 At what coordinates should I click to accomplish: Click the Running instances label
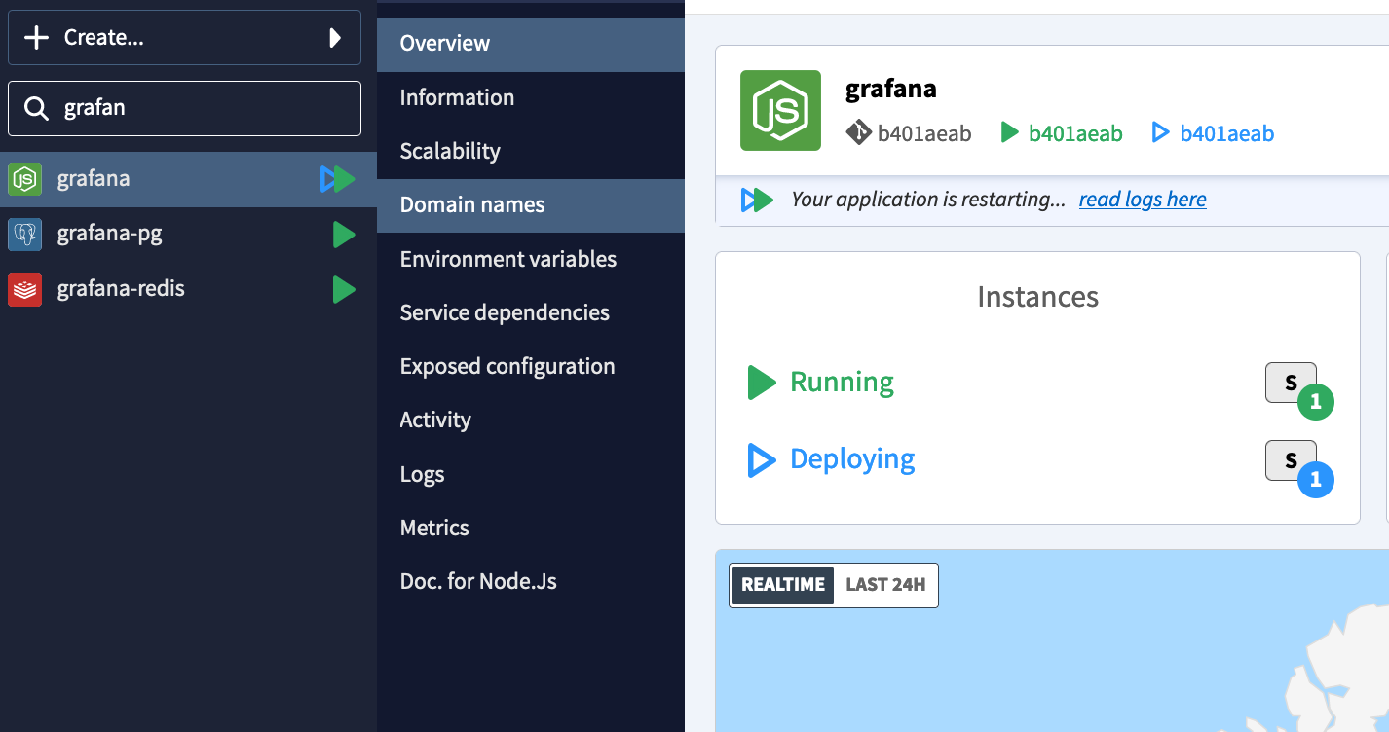842,383
